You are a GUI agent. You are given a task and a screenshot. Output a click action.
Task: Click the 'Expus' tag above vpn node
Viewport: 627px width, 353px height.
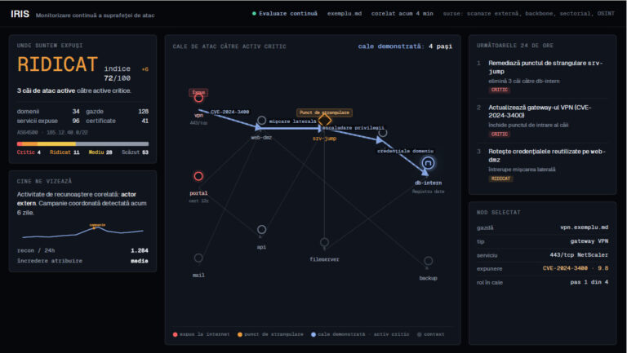coord(198,92)
